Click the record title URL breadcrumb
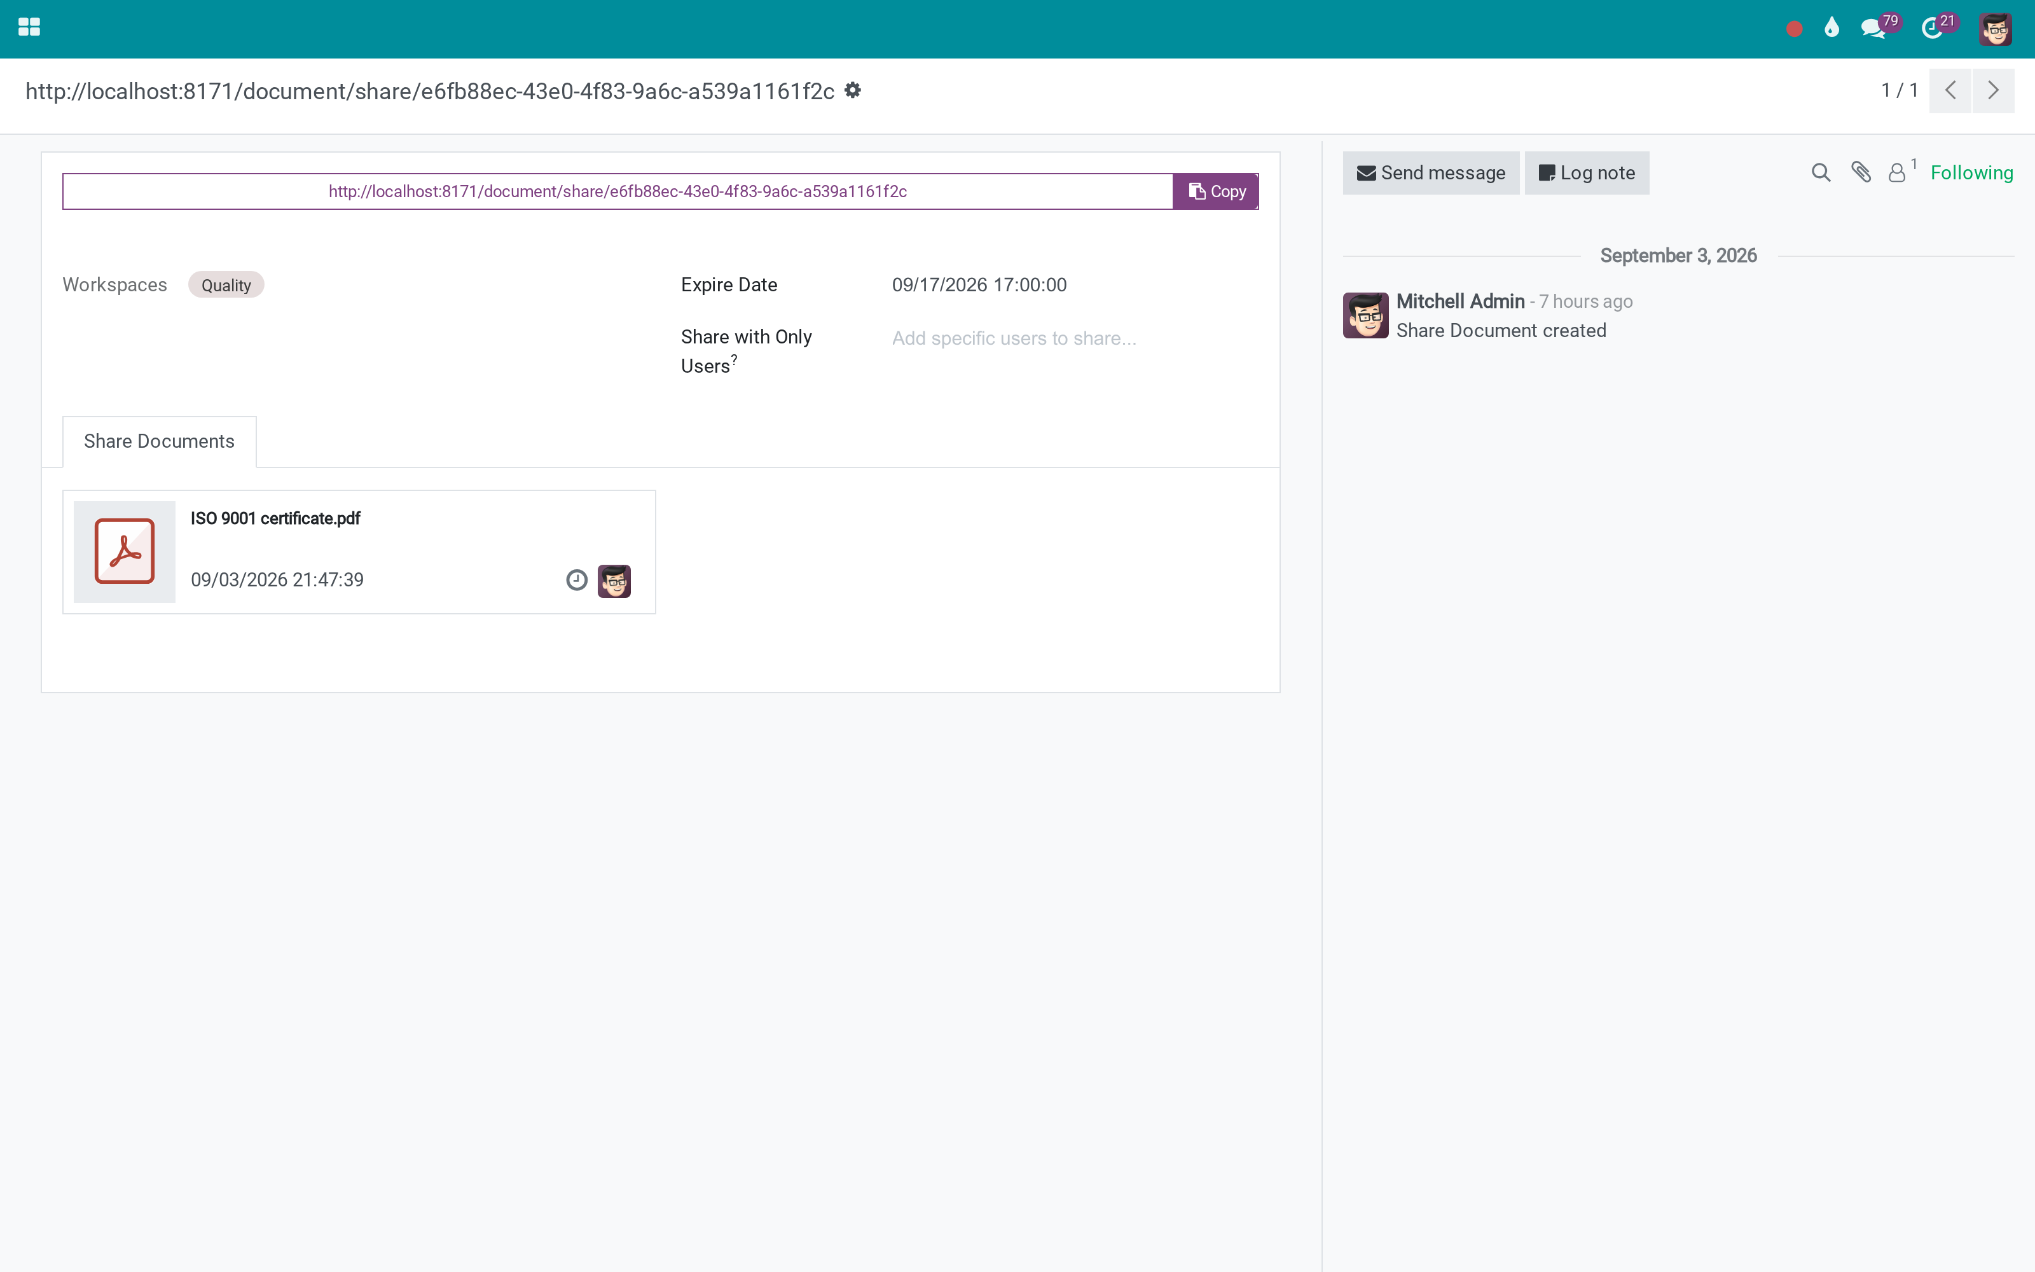The width and height of the screenshot is (2035, 1272). click(430, 91)
